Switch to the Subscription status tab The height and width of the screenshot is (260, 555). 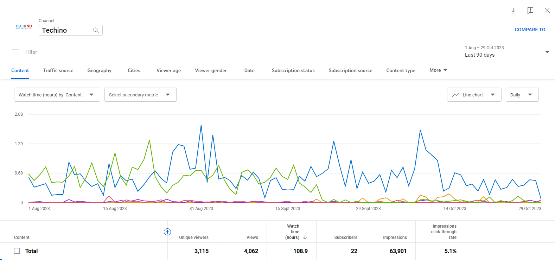[x=293, y=71]
